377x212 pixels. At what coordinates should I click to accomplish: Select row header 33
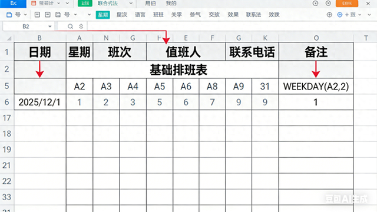pyautogui.click(x=6, y=197)
